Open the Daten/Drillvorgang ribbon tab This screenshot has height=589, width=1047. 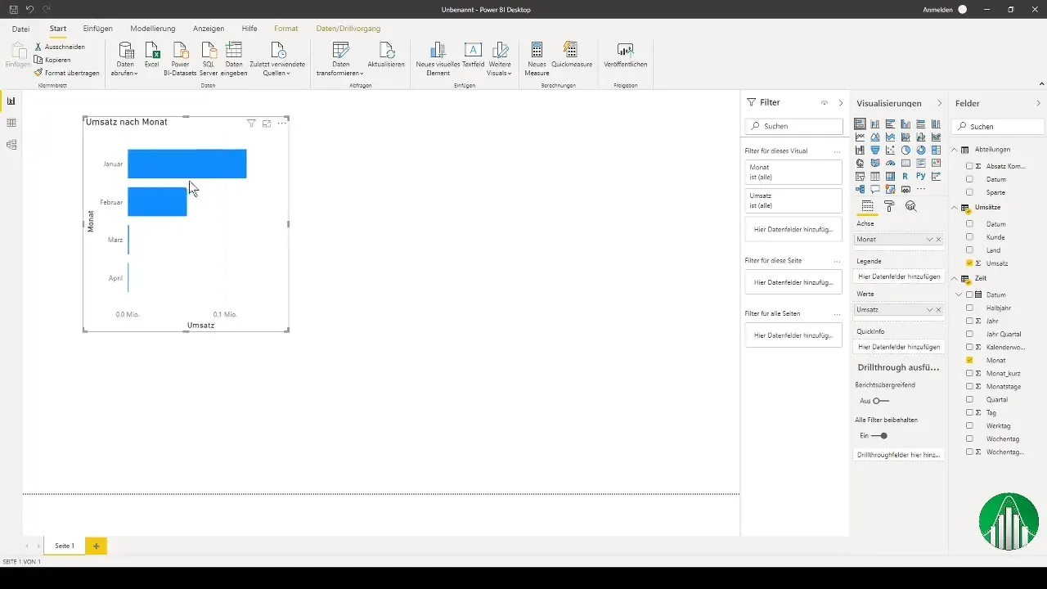point(348,29)
